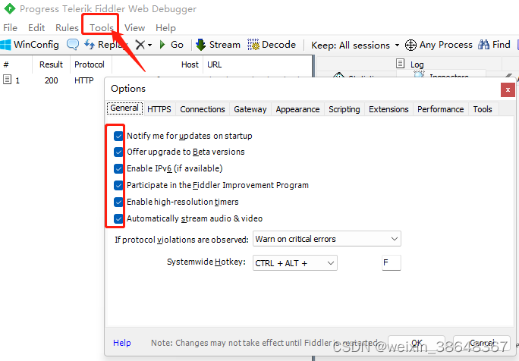The width and height of the screenshot is (519, 361).
Task: Open the View menu
Action: 135,28
